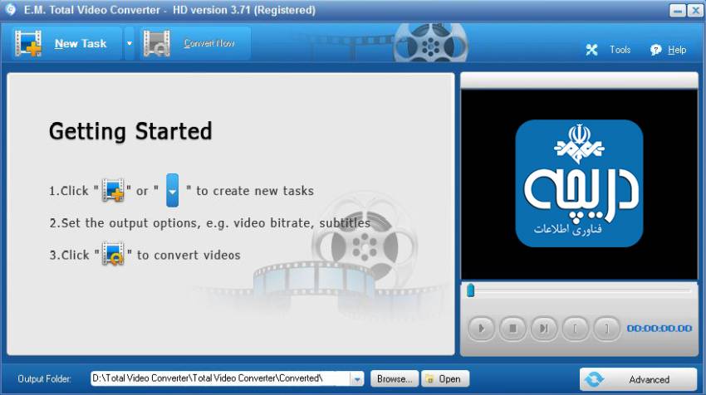Open the output folder with Open button
The width and height of the screenshot is (706, 395).
[445, 378]
